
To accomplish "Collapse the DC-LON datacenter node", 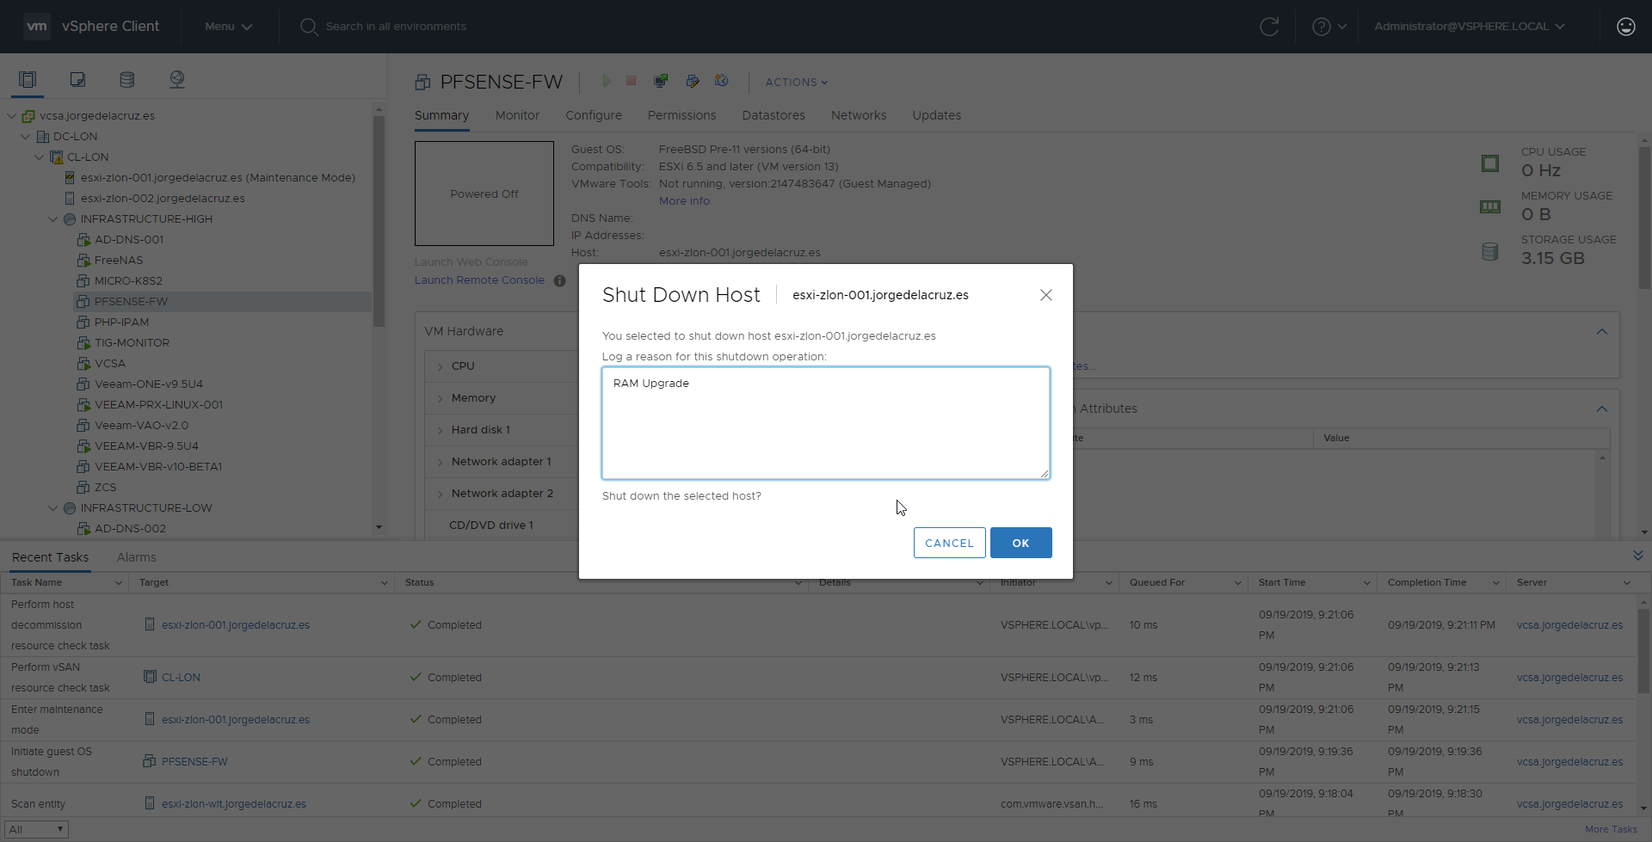I will [x=26, y=137].
